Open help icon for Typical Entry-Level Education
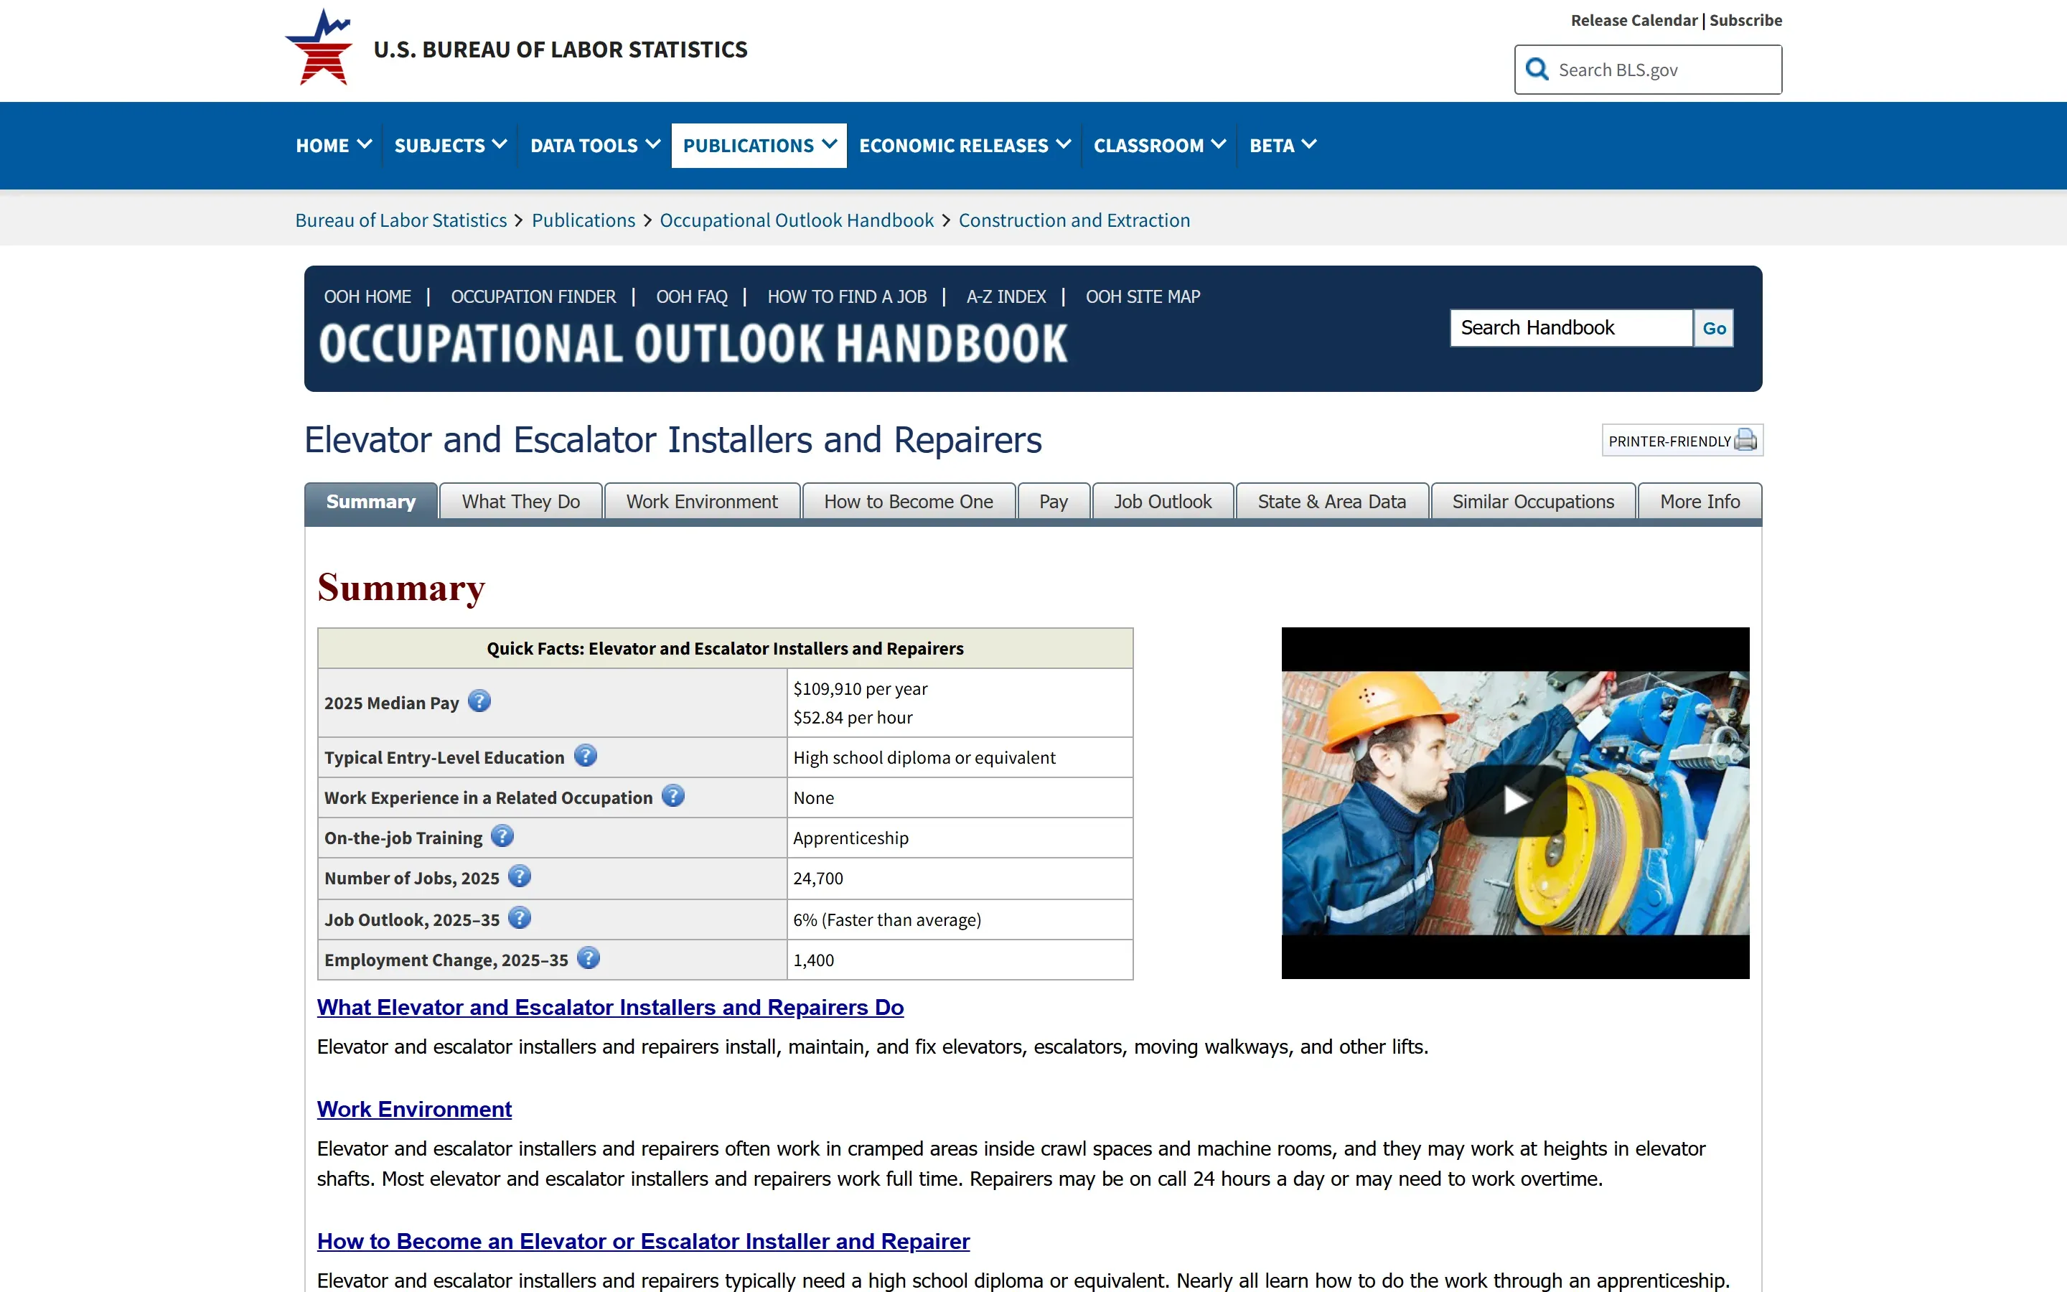This screenshot has width=2067, height=1292. click(x=585, y=757)
